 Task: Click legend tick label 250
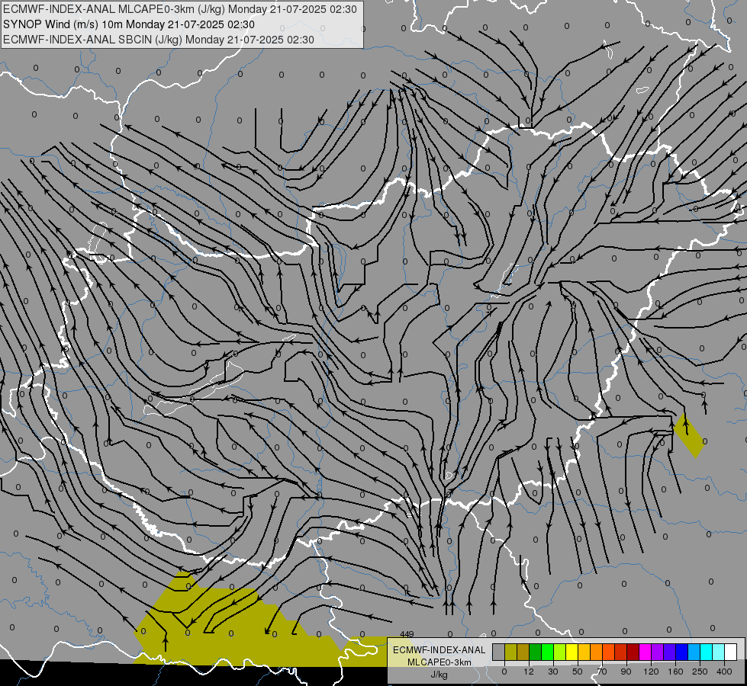tap(700, 672)
